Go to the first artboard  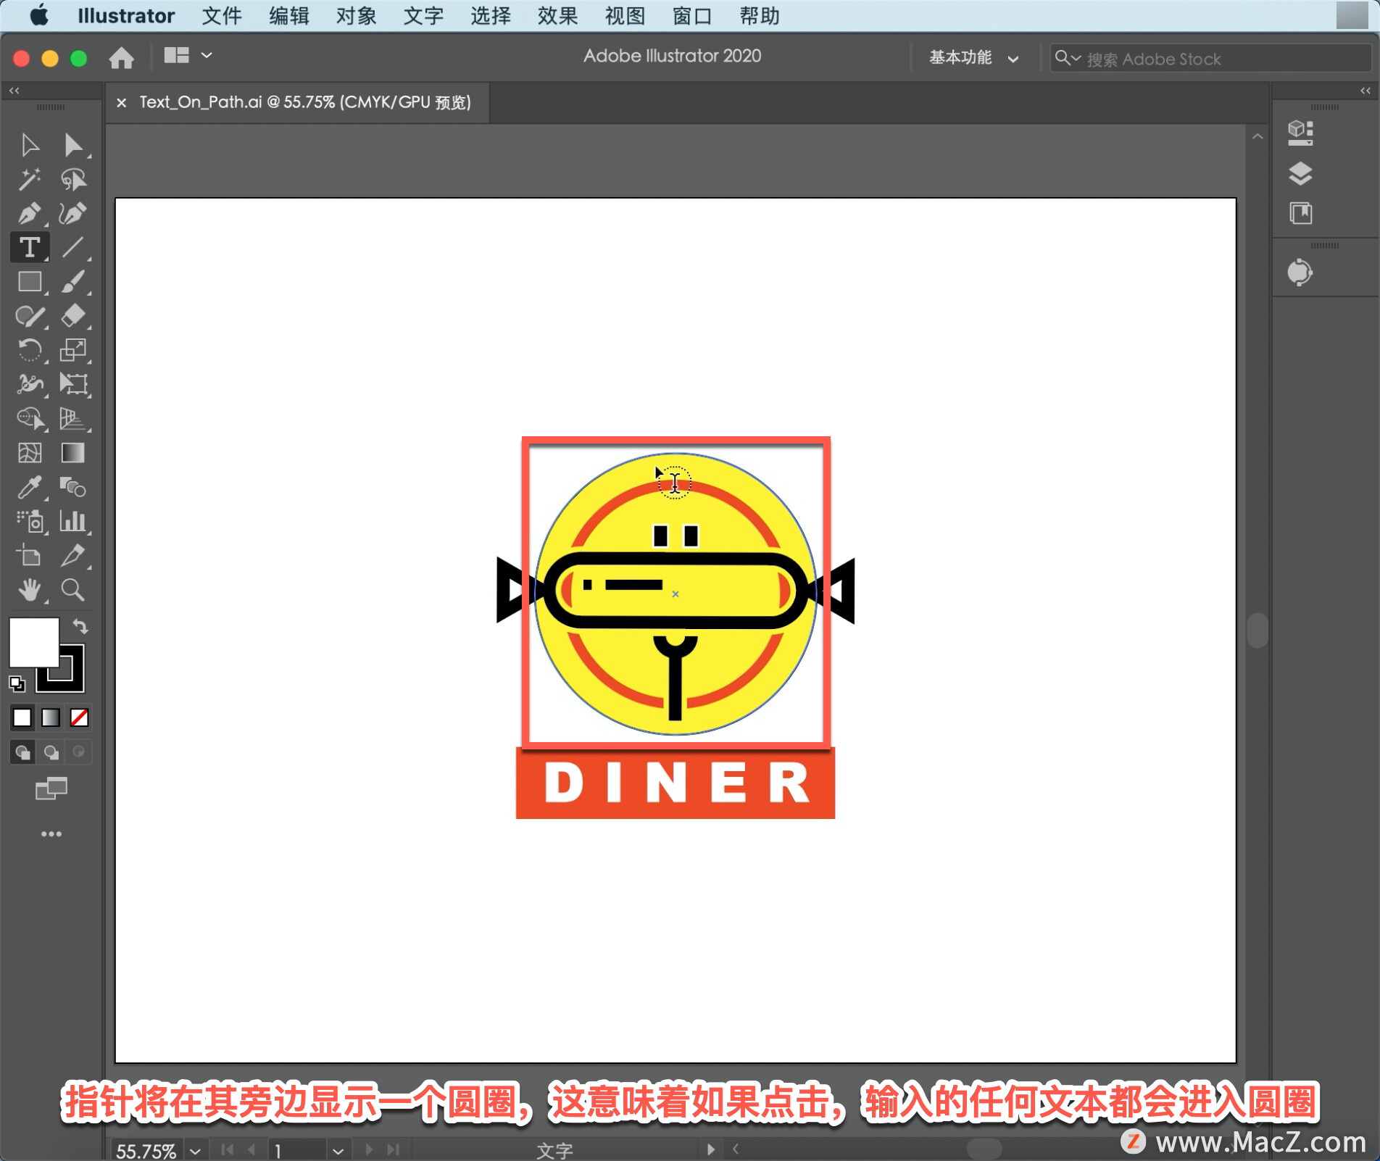click(228, 1149)
